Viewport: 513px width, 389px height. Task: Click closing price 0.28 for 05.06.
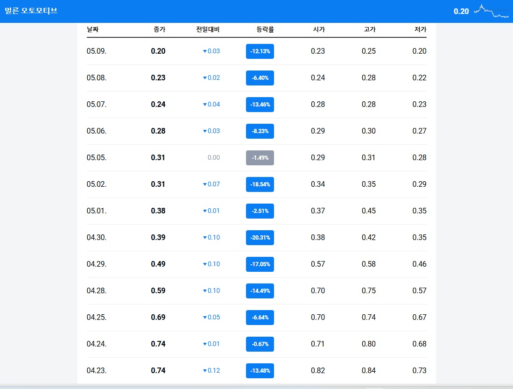(158, 131)
